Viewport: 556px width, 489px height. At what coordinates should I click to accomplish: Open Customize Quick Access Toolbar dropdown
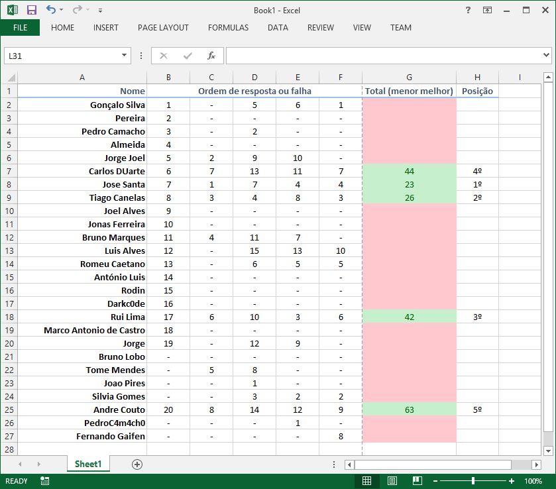coord(100,11)
